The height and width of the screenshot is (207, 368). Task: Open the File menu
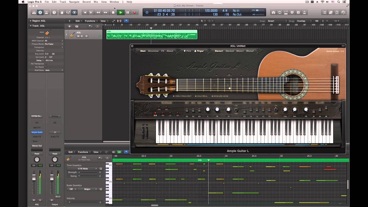pyautogui.click(x=47, y=2)
